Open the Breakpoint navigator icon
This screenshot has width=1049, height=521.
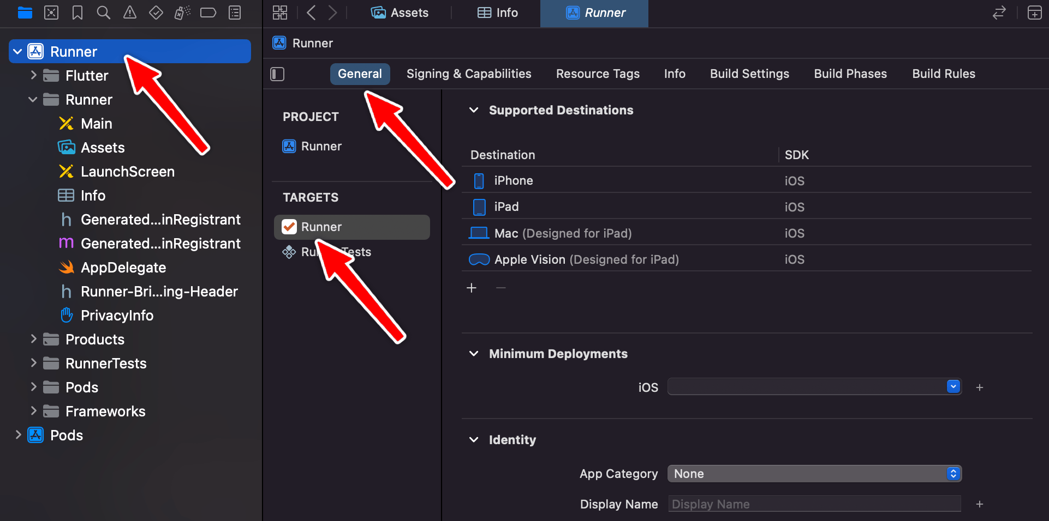(x=208, y=13)
